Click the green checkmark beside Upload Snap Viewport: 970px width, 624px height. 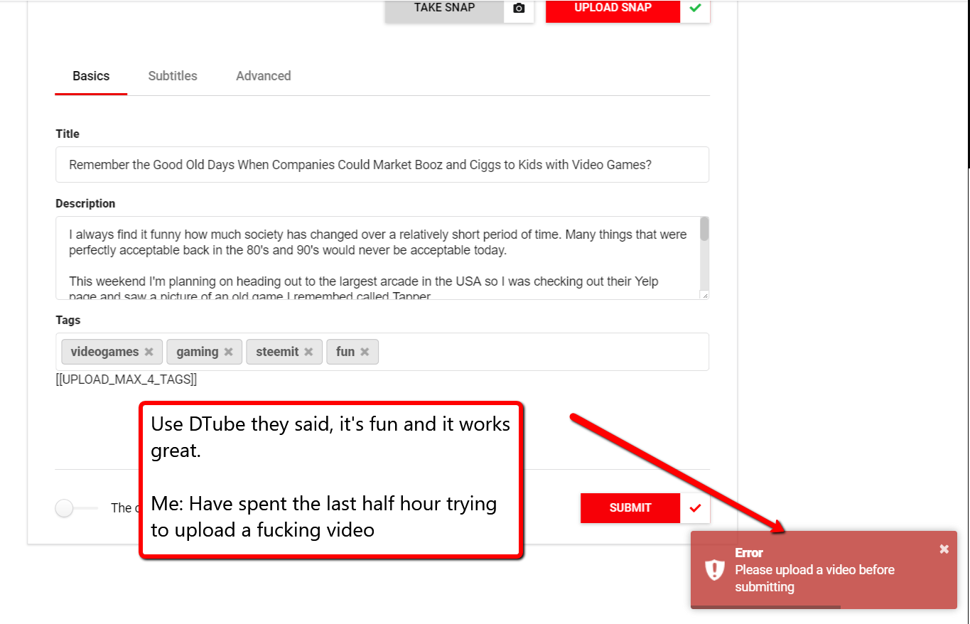click(x=695, y=9)
